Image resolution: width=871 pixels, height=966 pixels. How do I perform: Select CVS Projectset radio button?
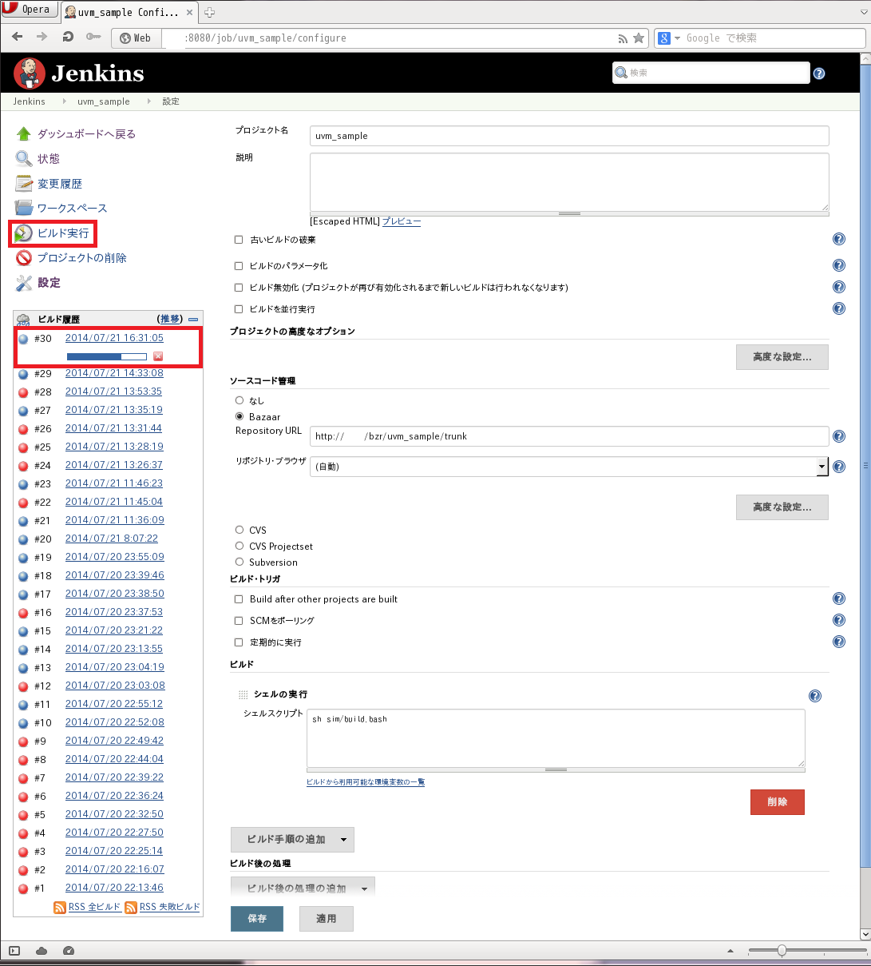[240, 546]
